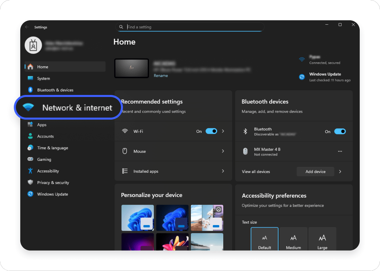Click the user profile avatar

(33, 45)
